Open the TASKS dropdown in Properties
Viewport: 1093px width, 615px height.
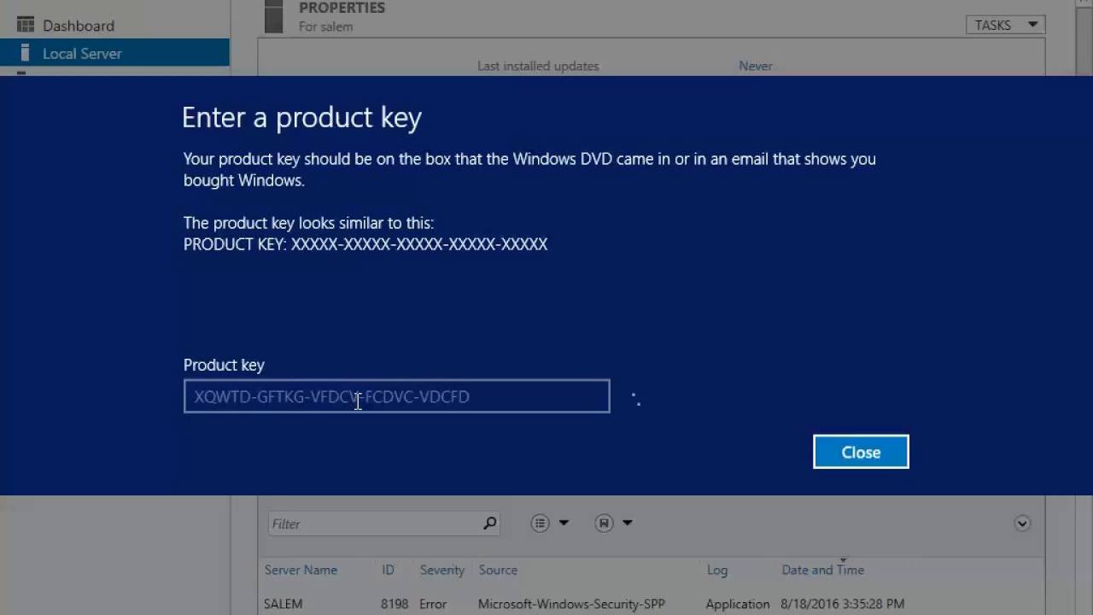1006,25
